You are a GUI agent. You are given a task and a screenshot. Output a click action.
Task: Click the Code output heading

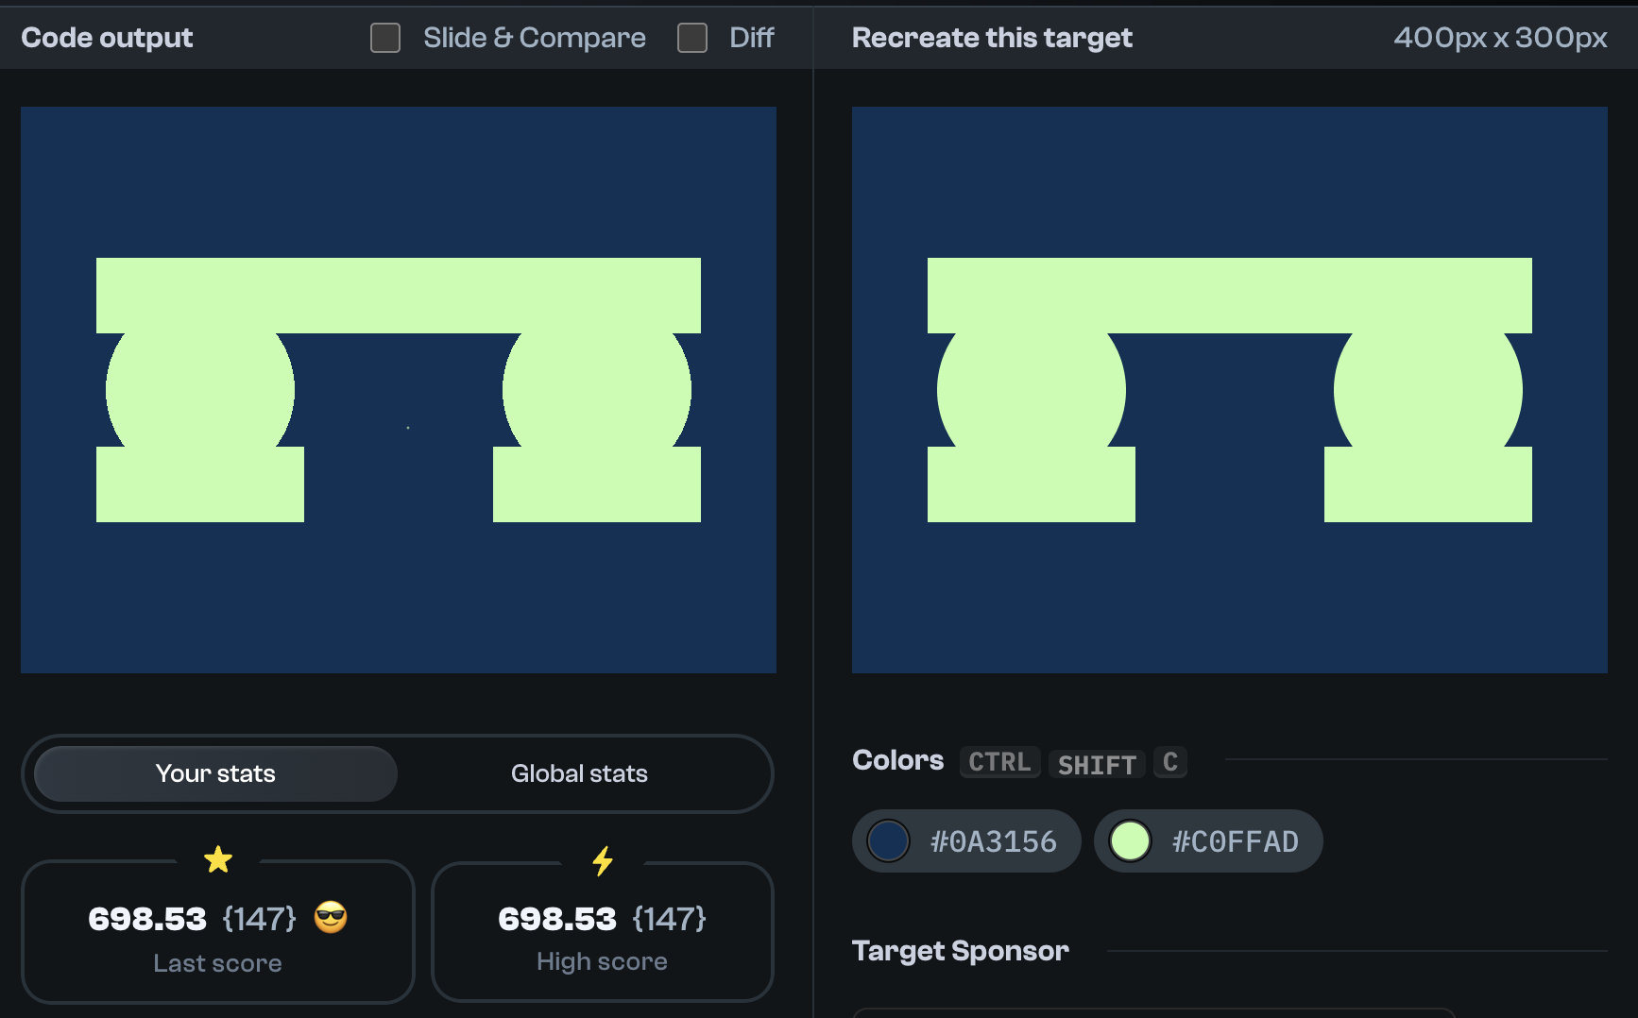pos(107,38)
